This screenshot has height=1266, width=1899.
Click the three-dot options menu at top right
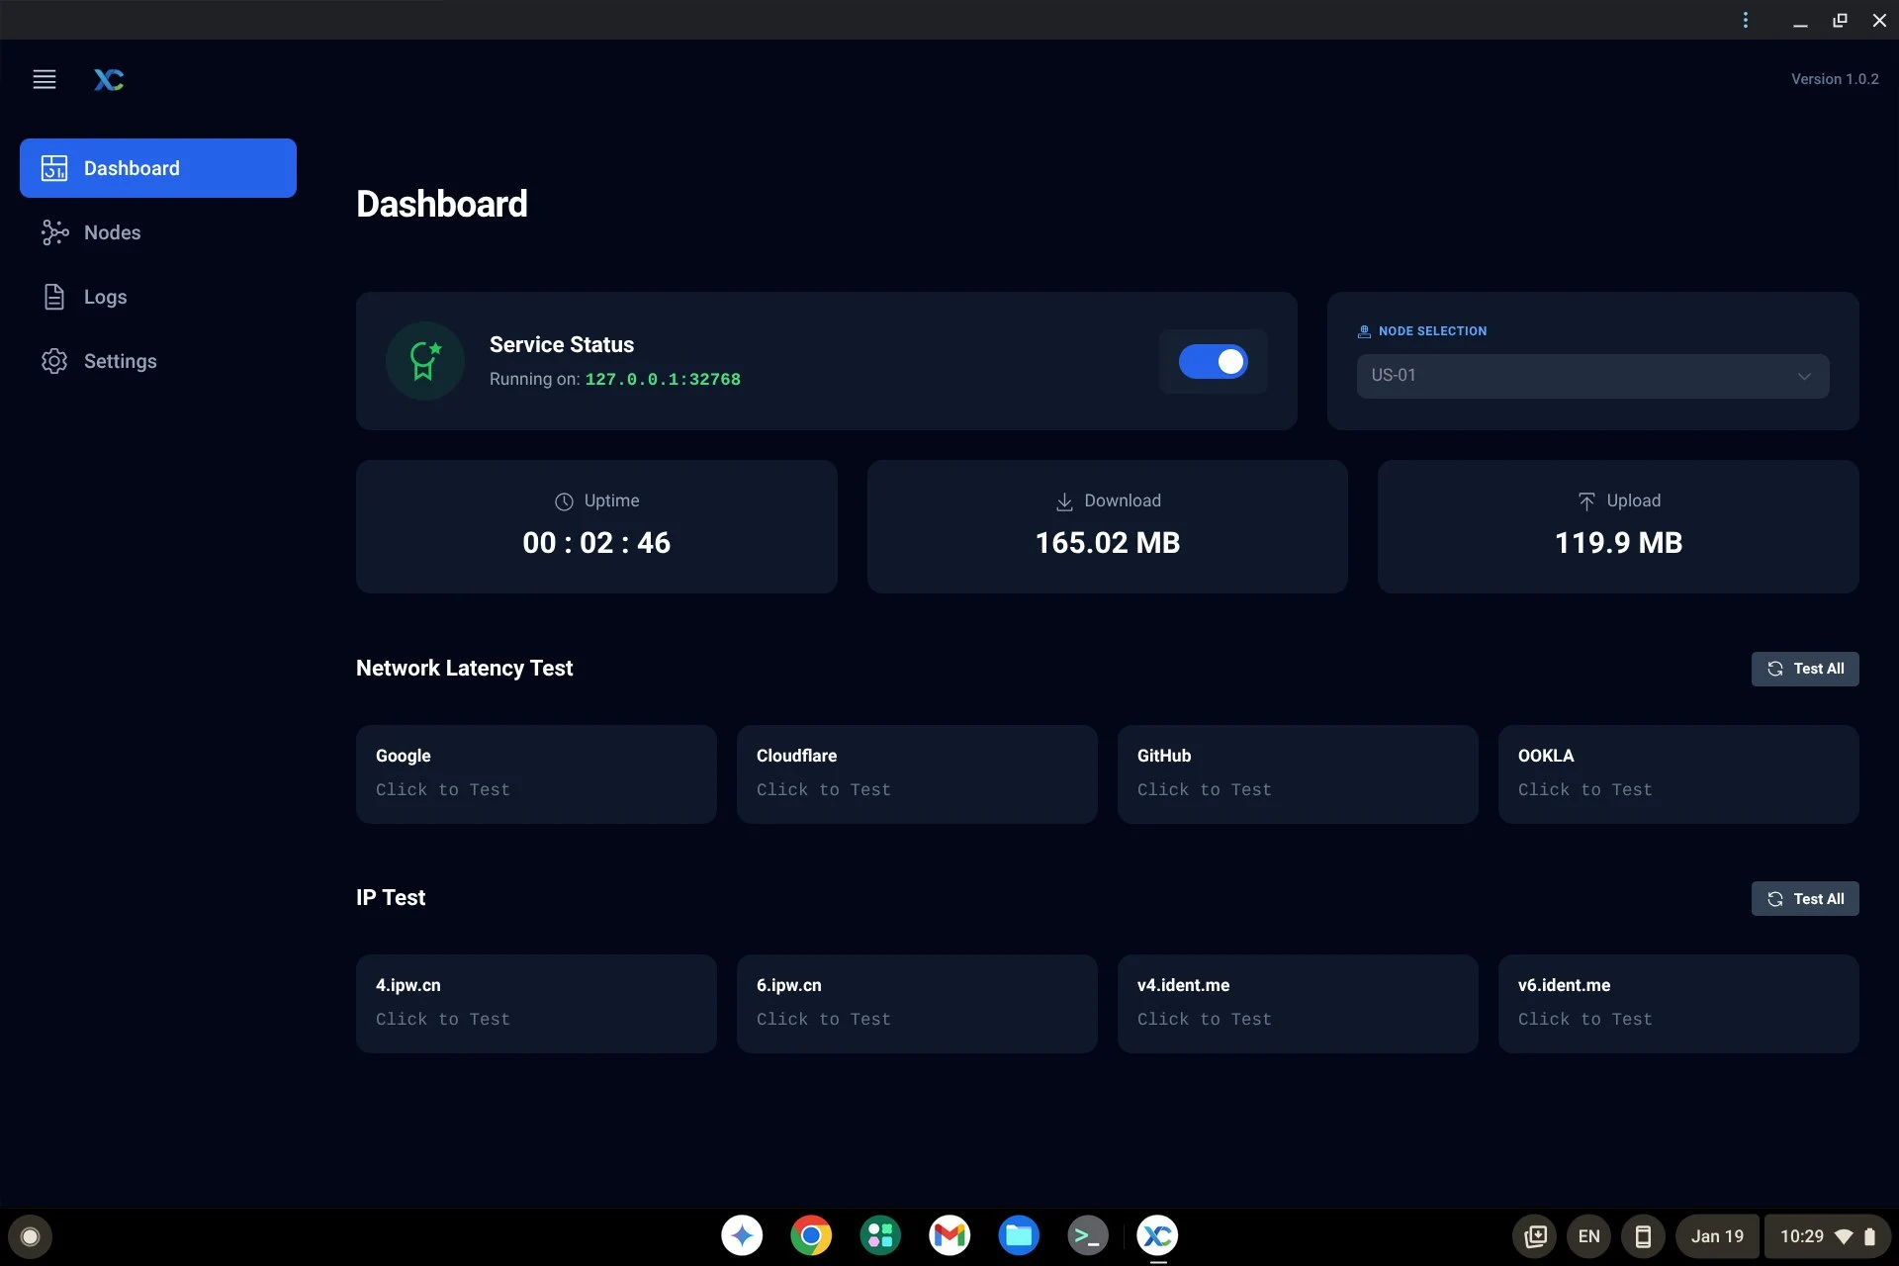click(1746, 20)
